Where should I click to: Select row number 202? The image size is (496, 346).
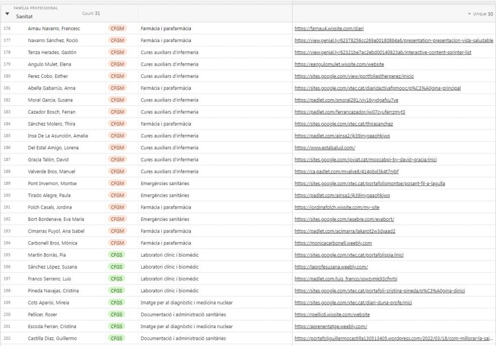pos(7,338)
